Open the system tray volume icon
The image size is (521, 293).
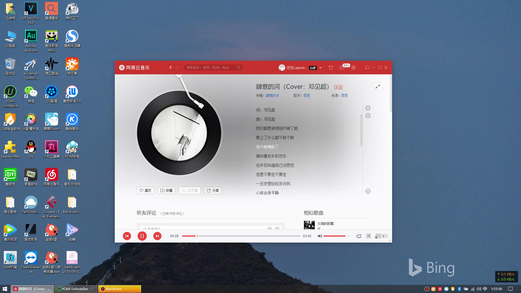(x=479, y=289)
